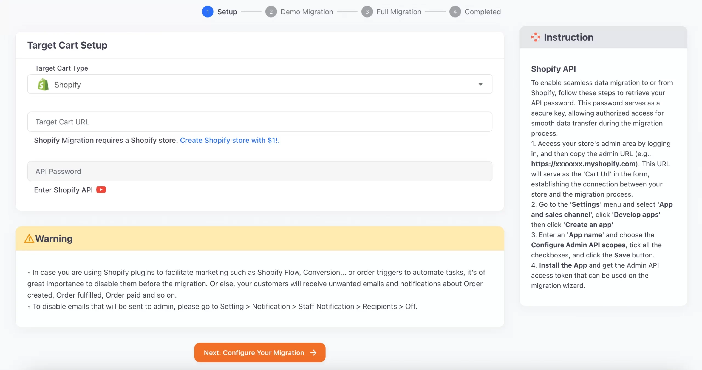Click the Shopify bag logo in Target Cart Type
The width and height of the screenshot is (702, 370).
click(43, 85)
